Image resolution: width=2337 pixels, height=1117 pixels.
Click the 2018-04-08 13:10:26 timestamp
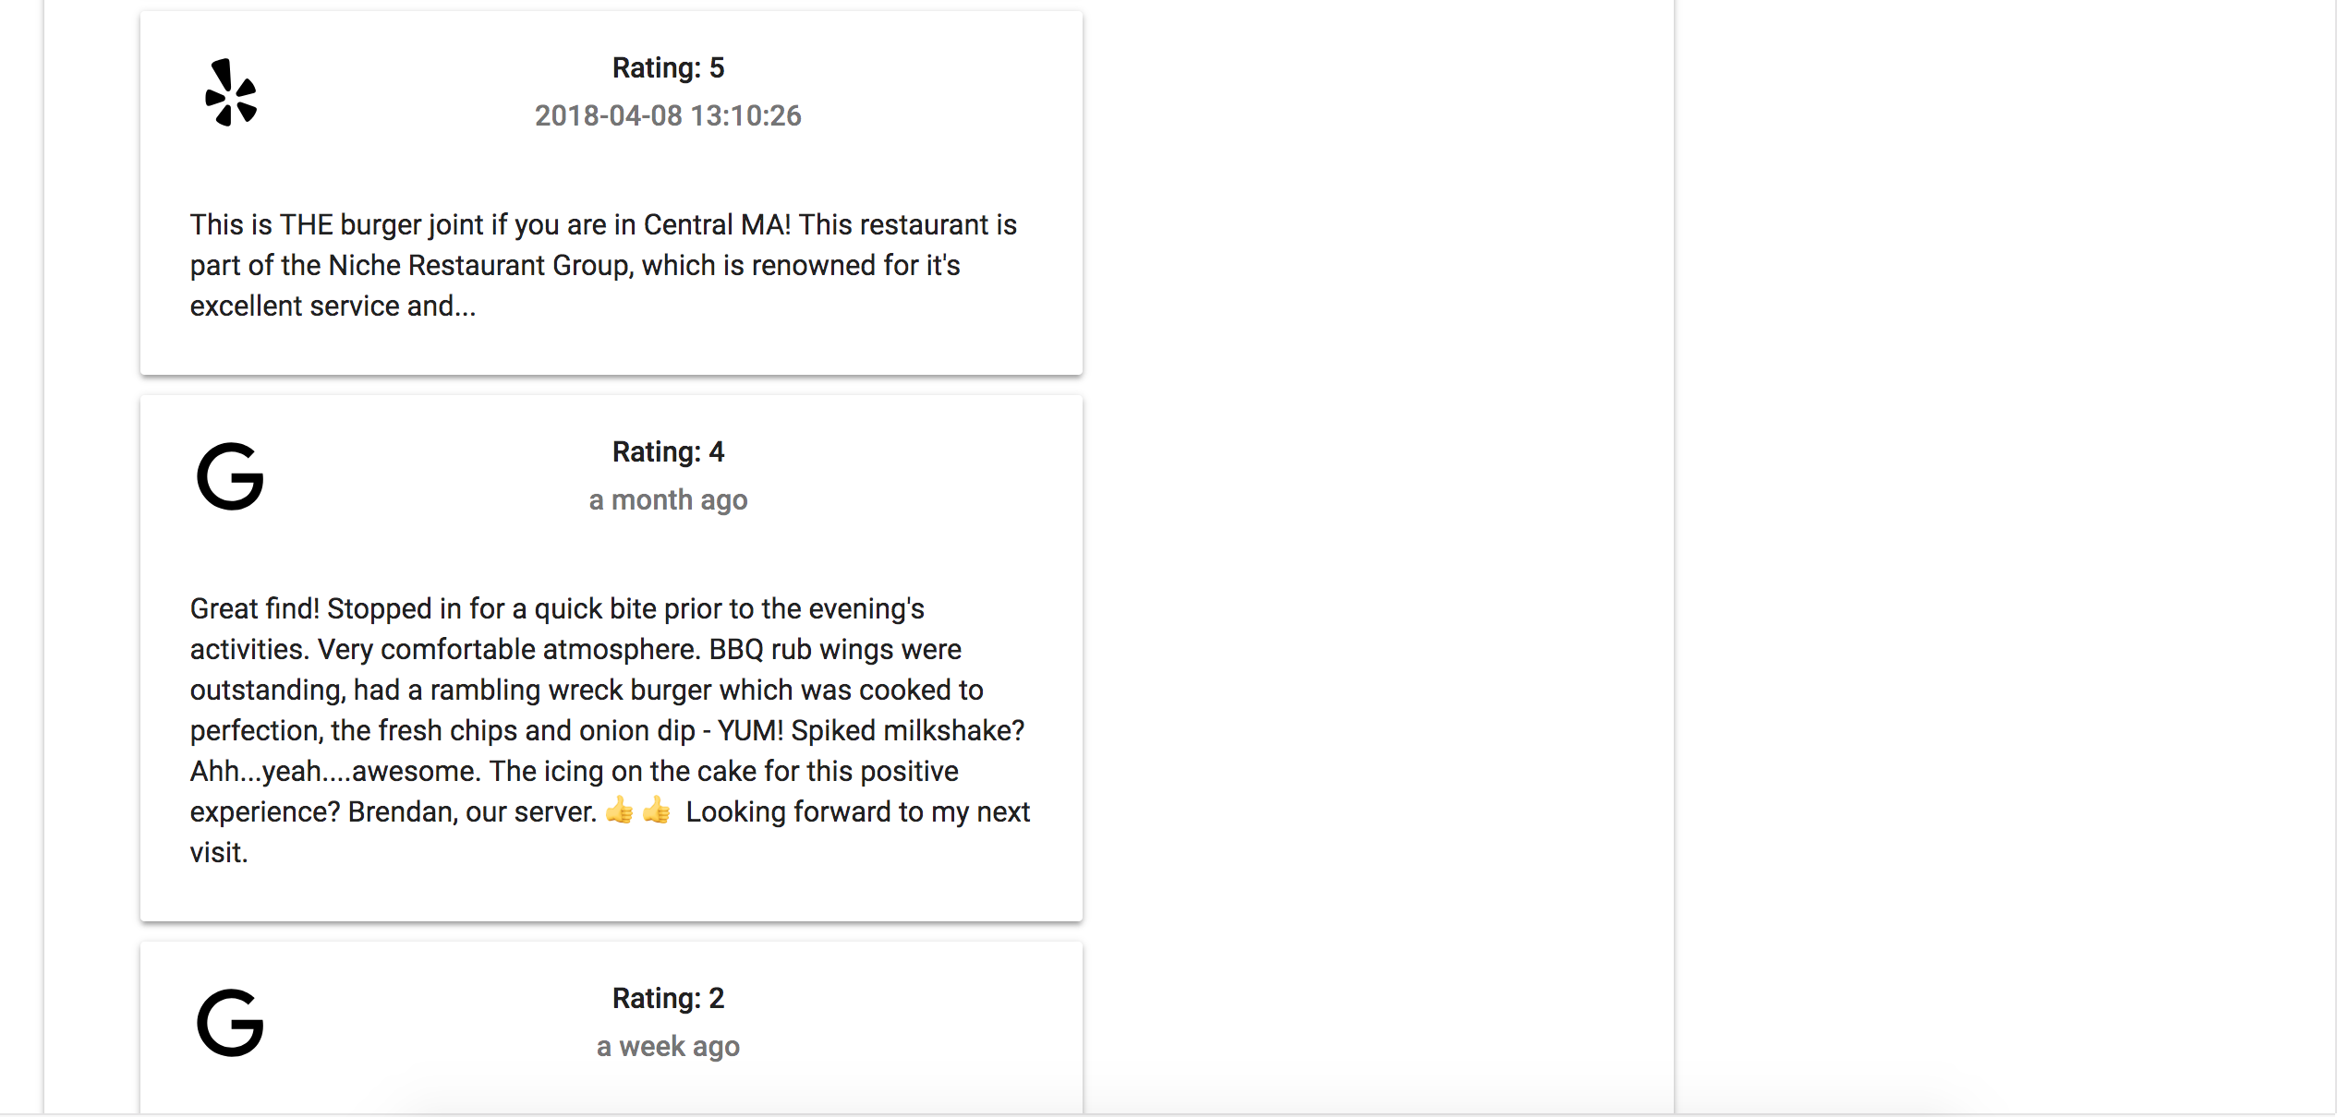point(668,115)
